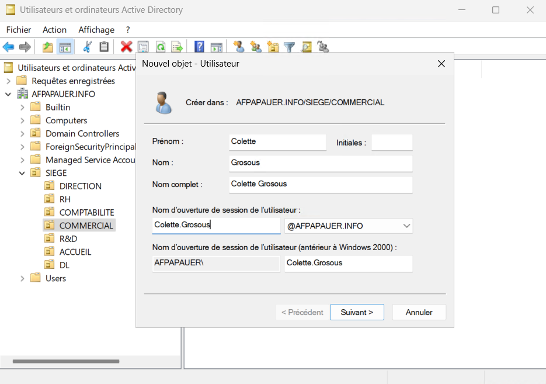Click the up one level folder icon
The width and height of the screenshot is (546, 384).
(x=48, y=47)
